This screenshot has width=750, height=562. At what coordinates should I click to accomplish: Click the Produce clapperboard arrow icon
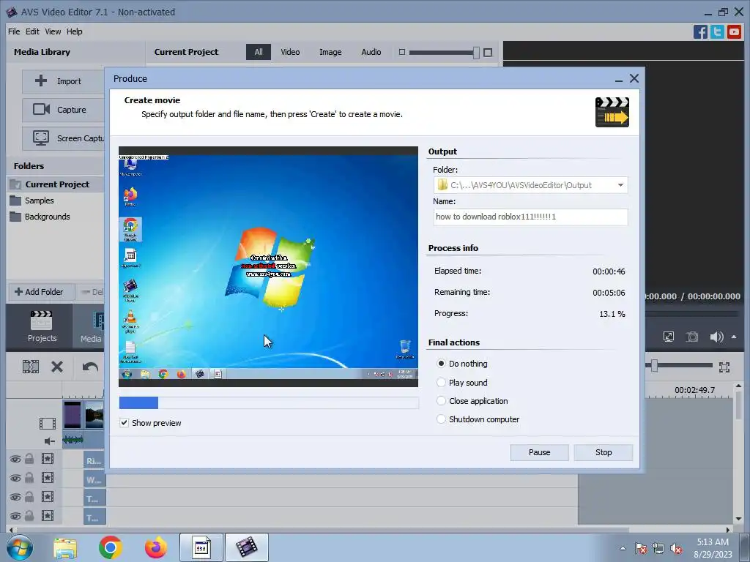[612, 112]
